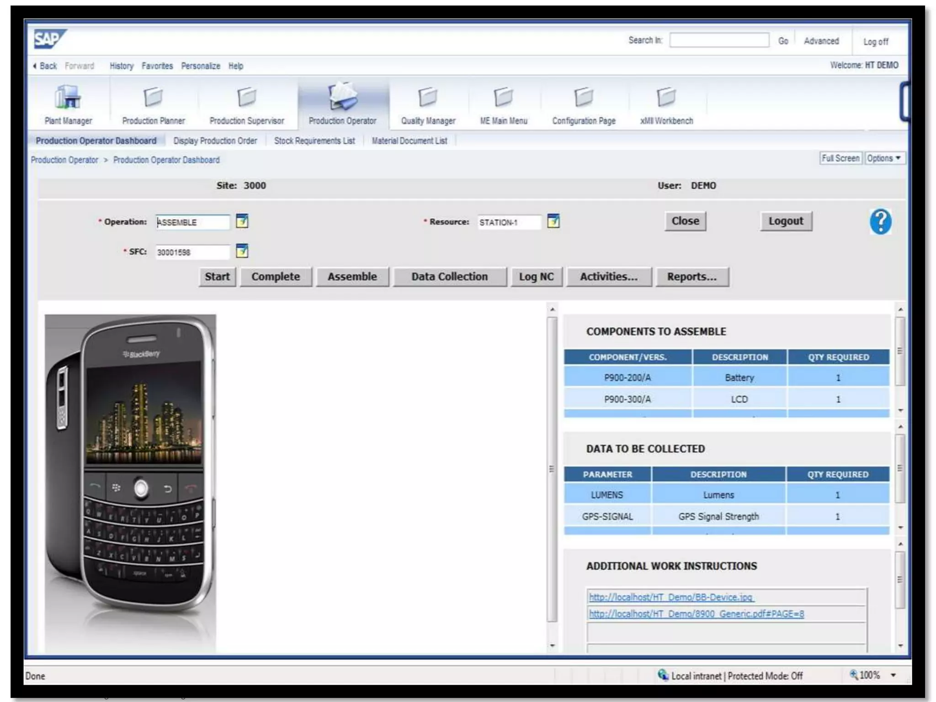Open the browser zoom level dropdown arrow
936x702 pixels.
(893, 675)
